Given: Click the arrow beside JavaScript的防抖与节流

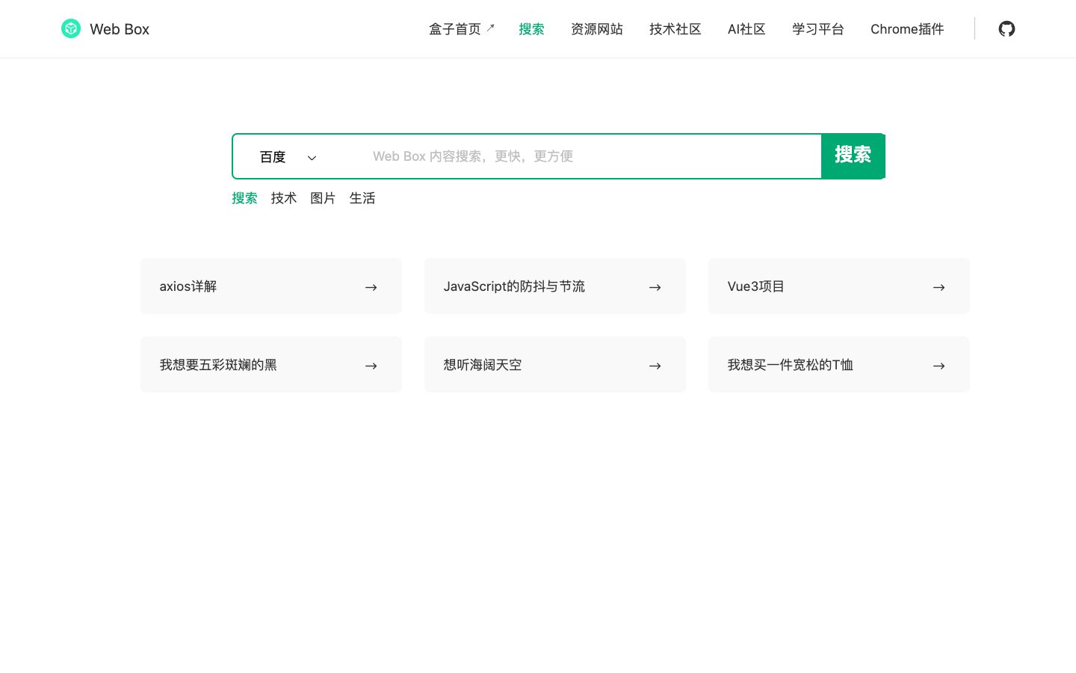Looking at the screenshot, I should tap(655, 286).
